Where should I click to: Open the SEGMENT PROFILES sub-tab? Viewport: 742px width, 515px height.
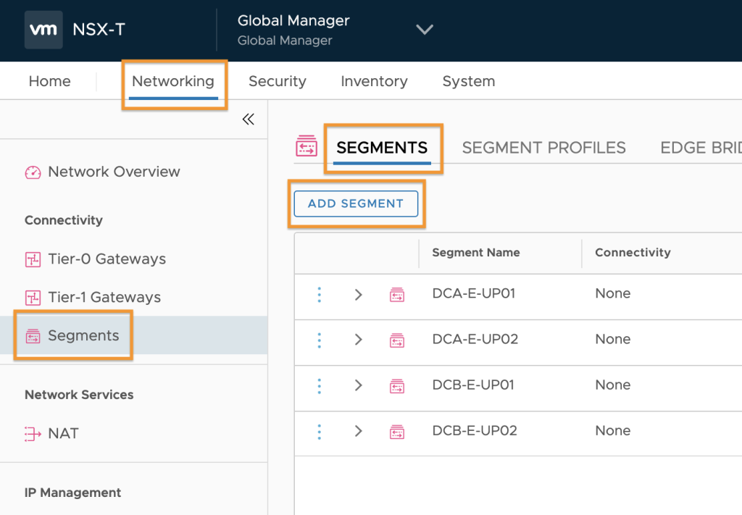coord(543,148)
